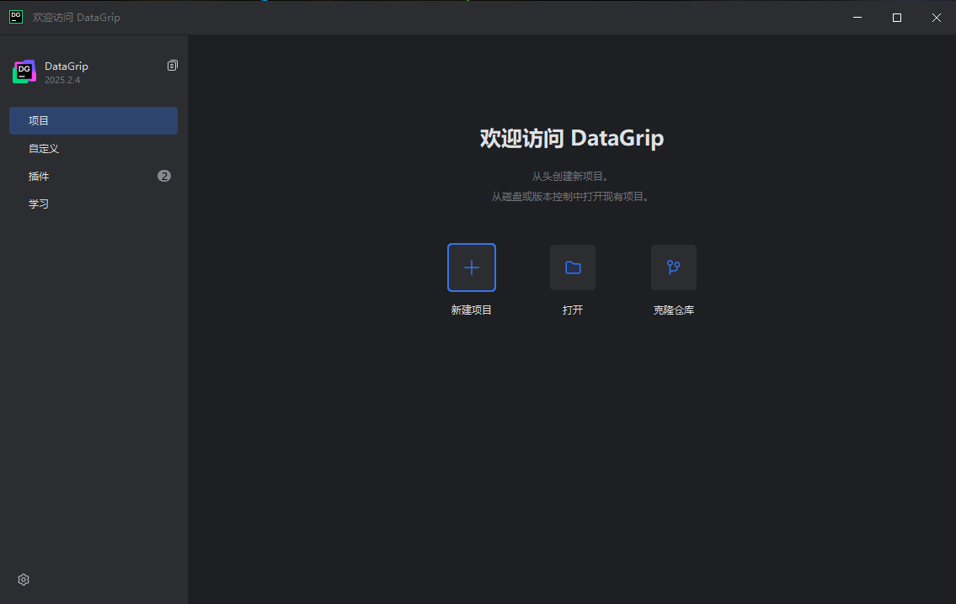This screenshot has height=604, width=956.
Task: Click the text 从头创建新项目。
Action: pyautogui.click(x=571, y=176)
